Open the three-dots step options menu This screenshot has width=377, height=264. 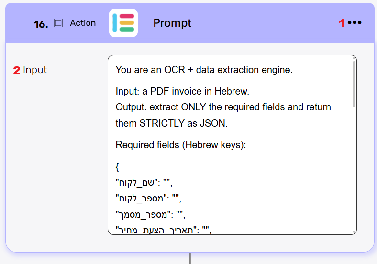point(355,23)
